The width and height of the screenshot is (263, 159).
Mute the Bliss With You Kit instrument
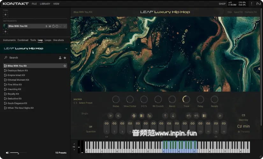50,26
